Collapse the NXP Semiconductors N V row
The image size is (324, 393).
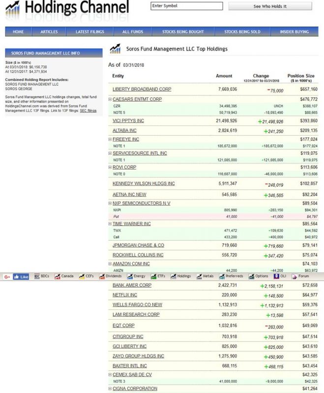pos(110,203)
